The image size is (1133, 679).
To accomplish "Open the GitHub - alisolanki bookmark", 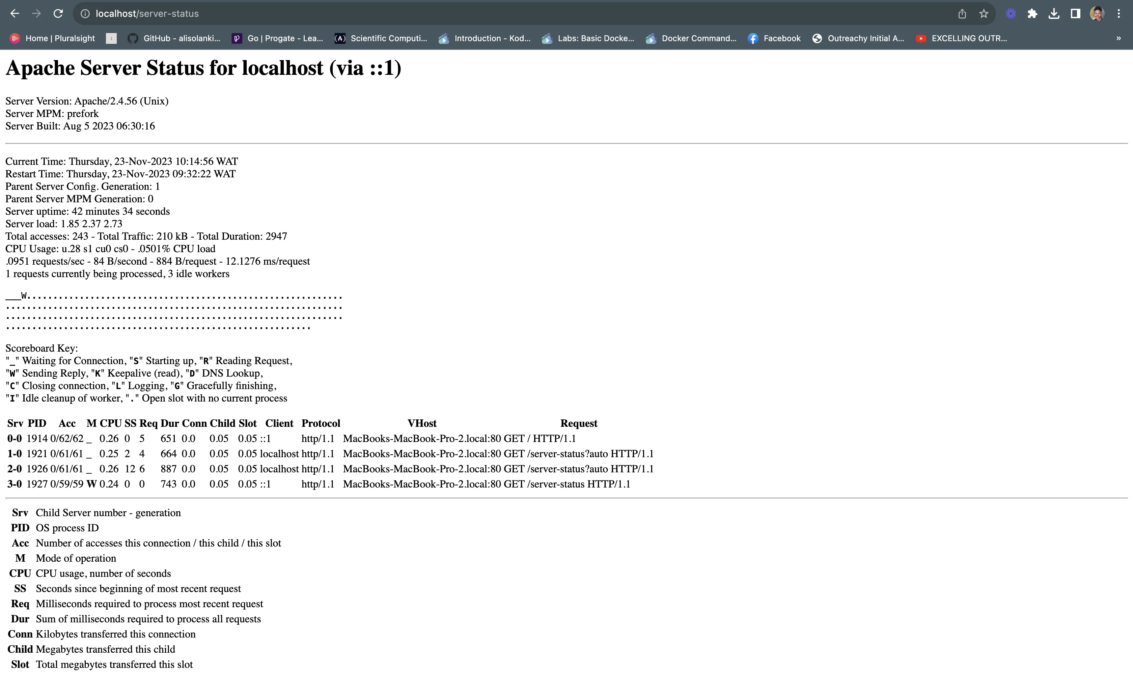I will [x=174, y=38].
